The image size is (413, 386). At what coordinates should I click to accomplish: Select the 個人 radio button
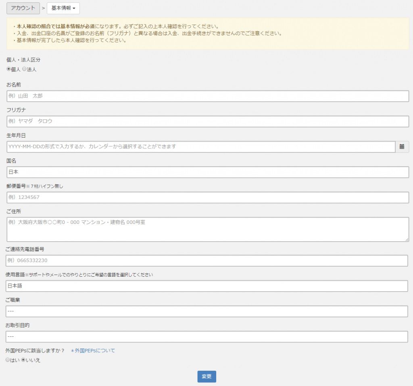[8, 69]
